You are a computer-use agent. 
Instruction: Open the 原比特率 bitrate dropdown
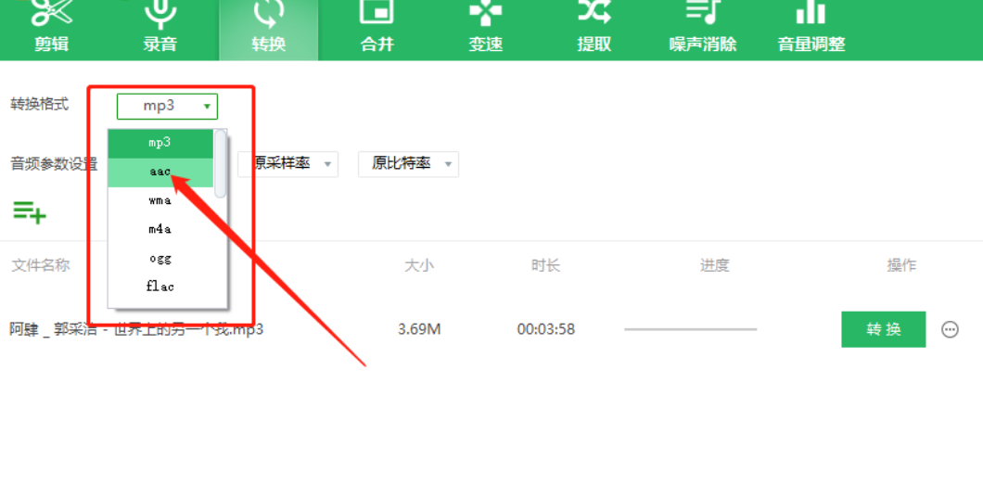tap(408, 164)
